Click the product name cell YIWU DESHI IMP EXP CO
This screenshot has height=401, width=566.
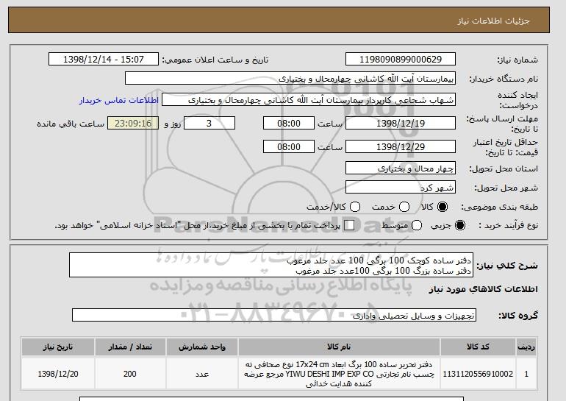point(339,374)
